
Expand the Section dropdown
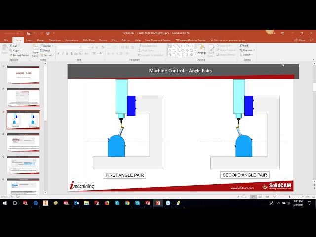[47, 55]
